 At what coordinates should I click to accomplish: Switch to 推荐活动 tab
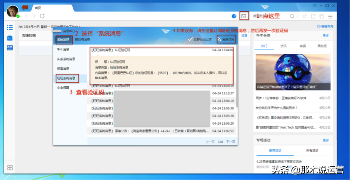pyautogui.click(x=275, y=150)
